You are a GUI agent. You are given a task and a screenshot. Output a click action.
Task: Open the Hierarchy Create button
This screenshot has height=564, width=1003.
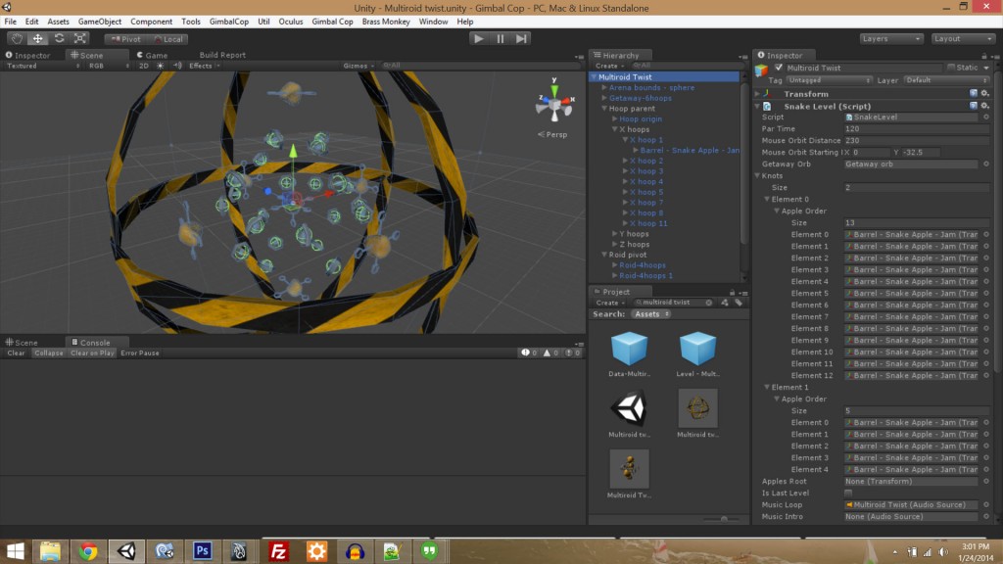[x=608, y=66]
